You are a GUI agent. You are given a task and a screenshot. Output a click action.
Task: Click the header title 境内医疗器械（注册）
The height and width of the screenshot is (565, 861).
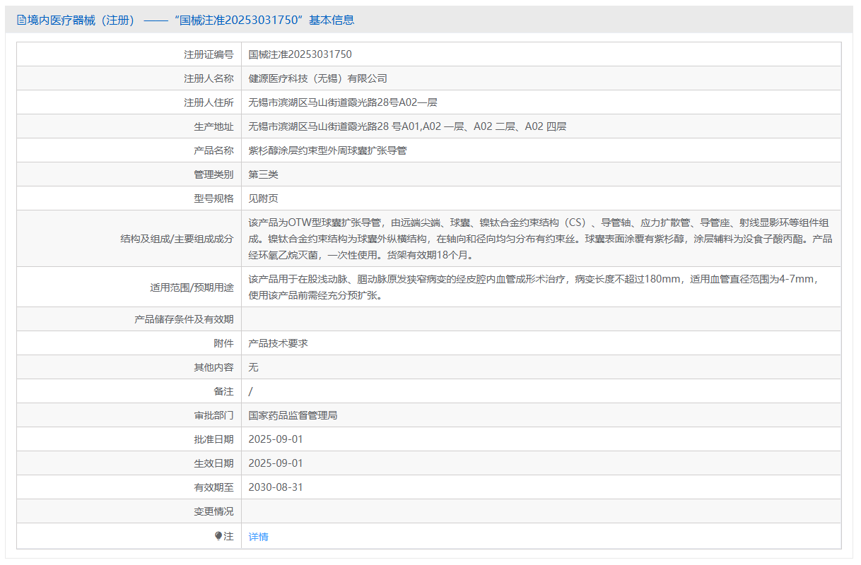point(81,20)
